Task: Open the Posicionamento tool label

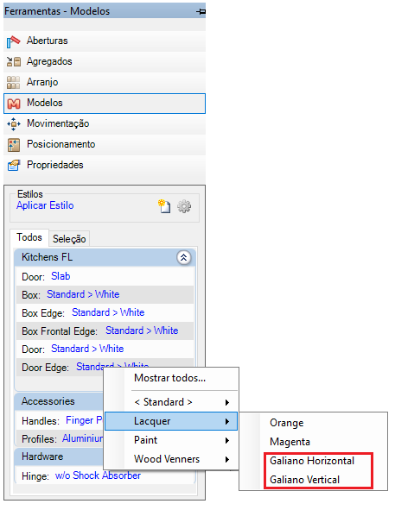Action: point(61,144)
